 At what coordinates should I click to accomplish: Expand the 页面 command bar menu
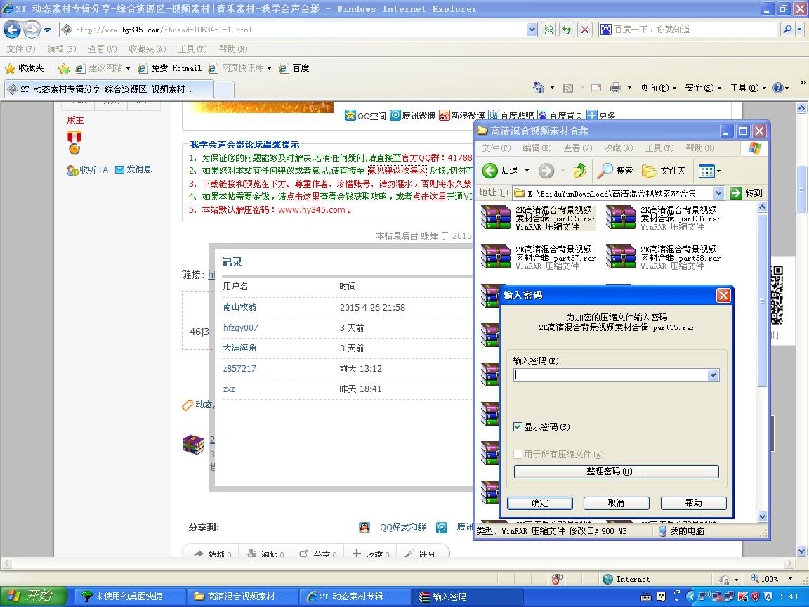(x=658, y=88)
